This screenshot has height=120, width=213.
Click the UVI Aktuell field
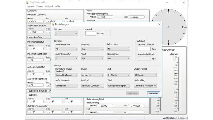105,112
